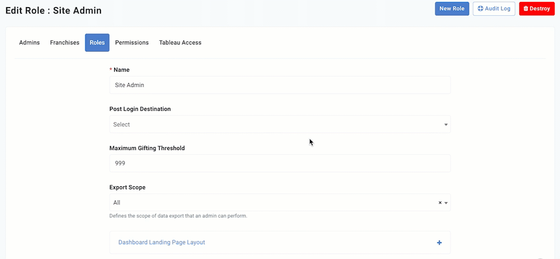Click the Maximum Gifting Threshold label
The height and width of the screenshot is (259, 560).
tap(147, 148)
